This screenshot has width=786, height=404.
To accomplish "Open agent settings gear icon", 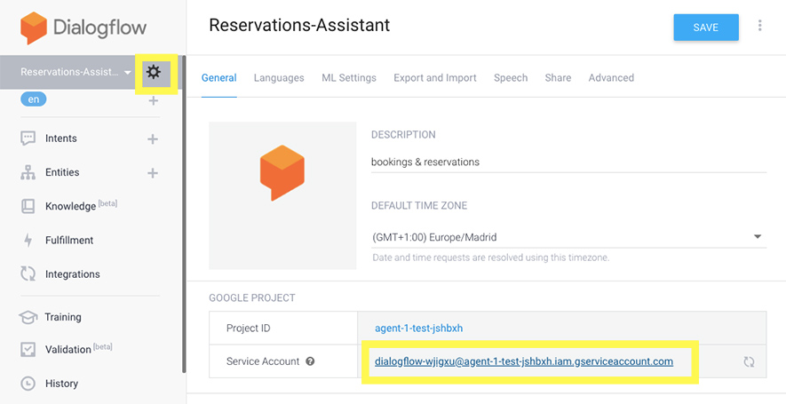I will [154, 73].
